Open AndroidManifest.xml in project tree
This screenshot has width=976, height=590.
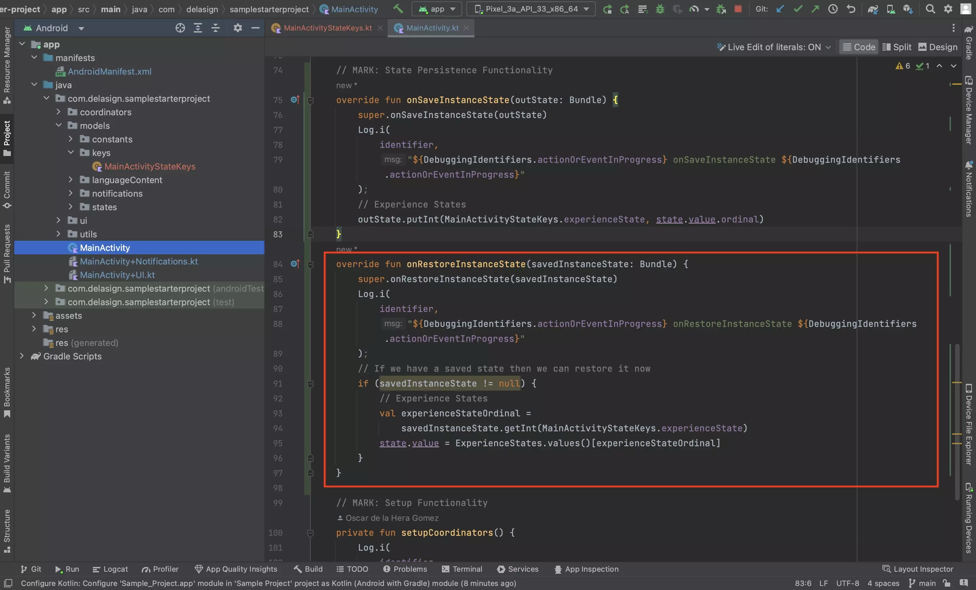click(109, 71)
